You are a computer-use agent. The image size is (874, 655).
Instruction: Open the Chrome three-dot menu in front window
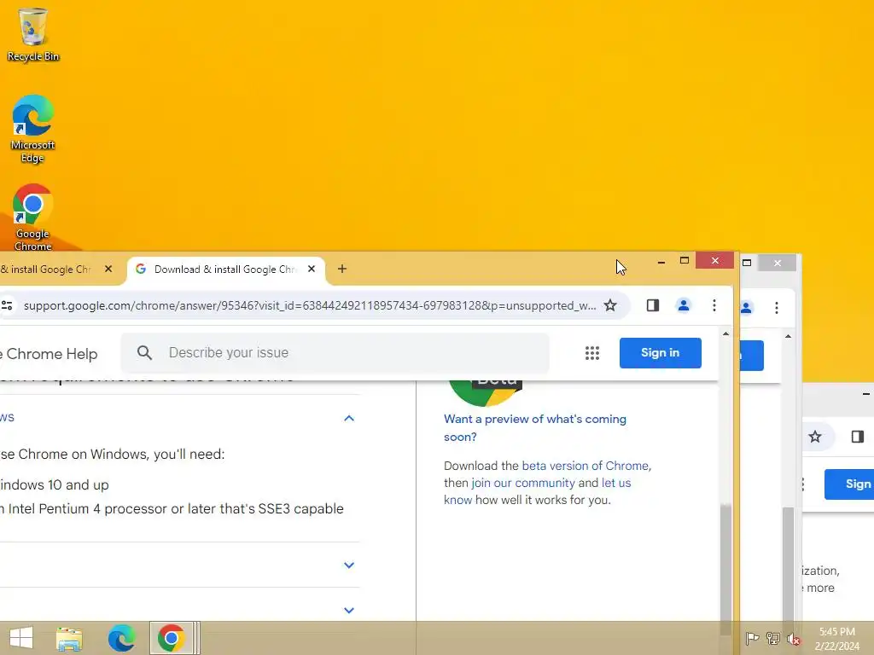tap(714, 305)
